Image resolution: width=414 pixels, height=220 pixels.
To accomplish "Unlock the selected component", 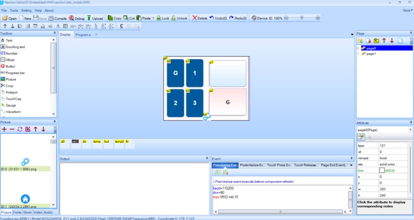I will [x=179, y=18].
